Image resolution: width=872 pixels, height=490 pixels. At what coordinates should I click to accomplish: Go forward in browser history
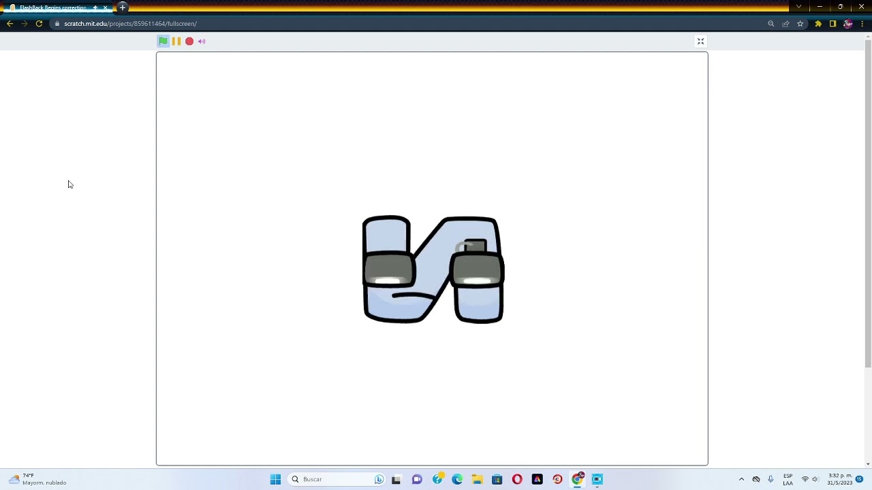25,24
